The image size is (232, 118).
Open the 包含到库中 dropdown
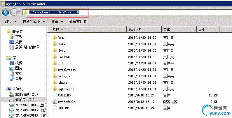34,22
